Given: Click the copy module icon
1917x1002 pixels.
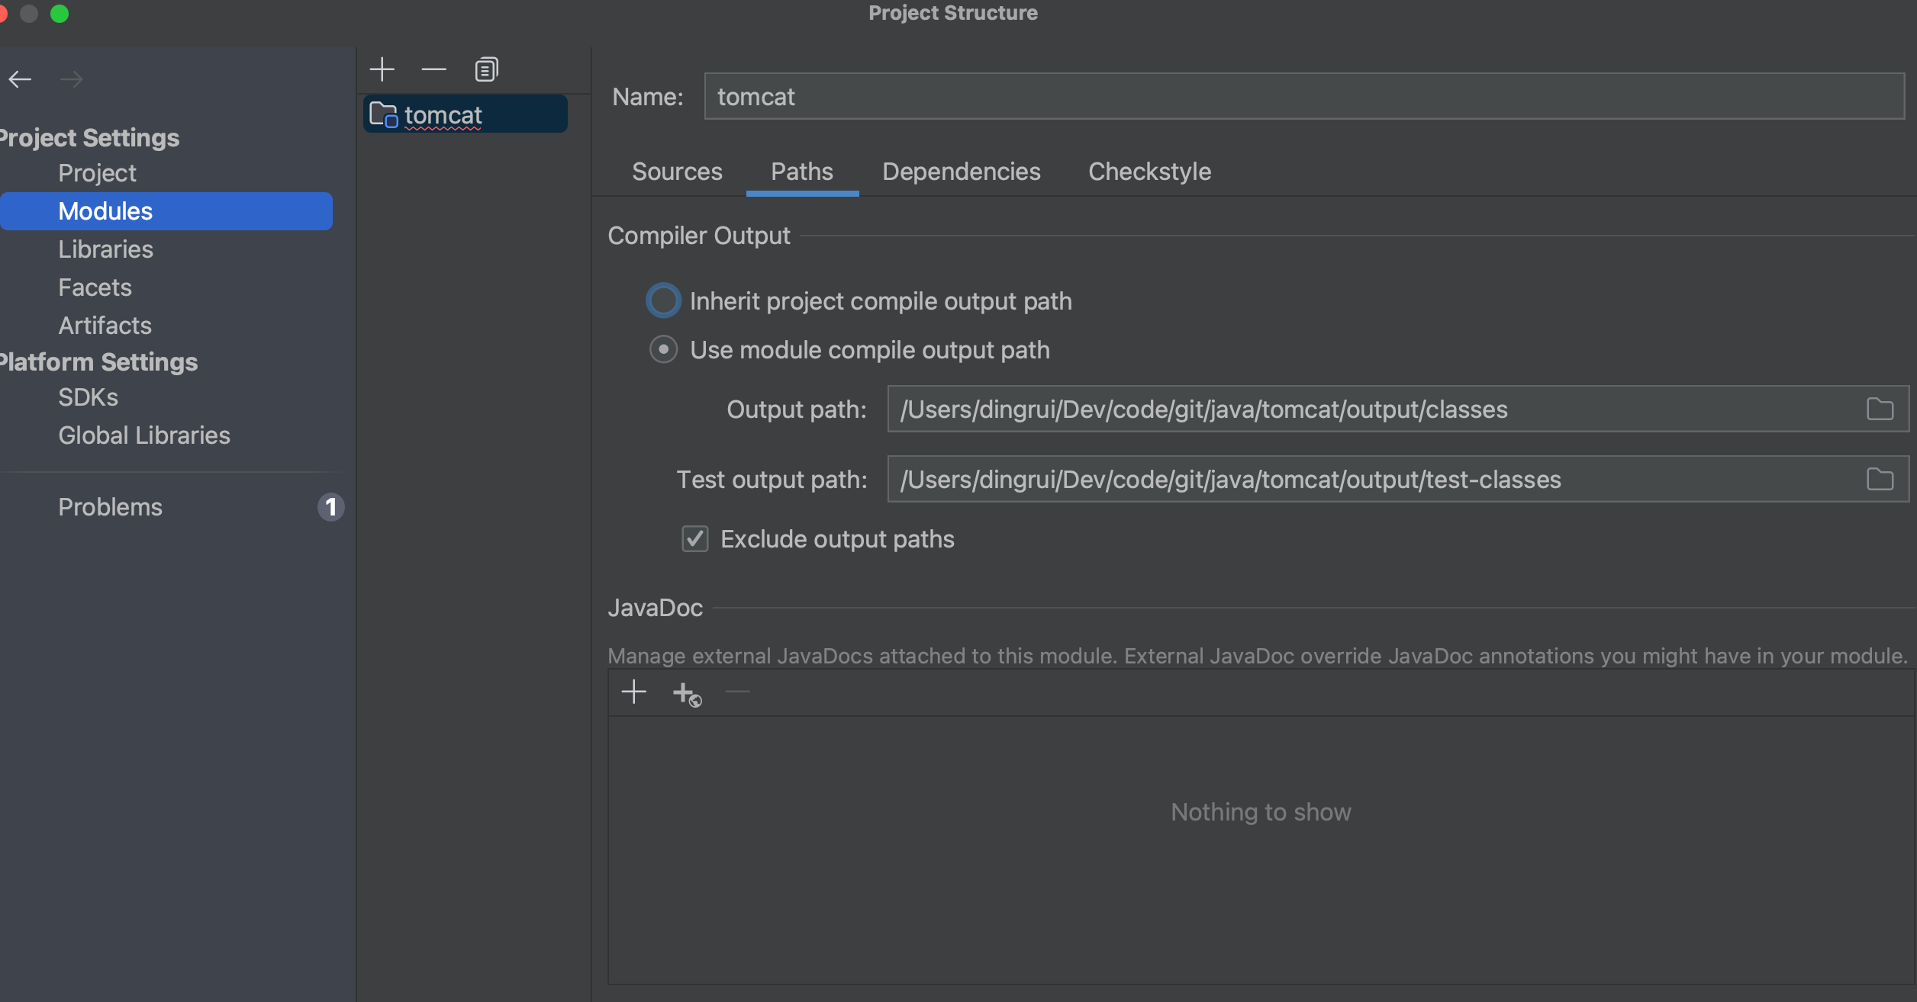Looking at the screenshot, I should pos(486,70).
